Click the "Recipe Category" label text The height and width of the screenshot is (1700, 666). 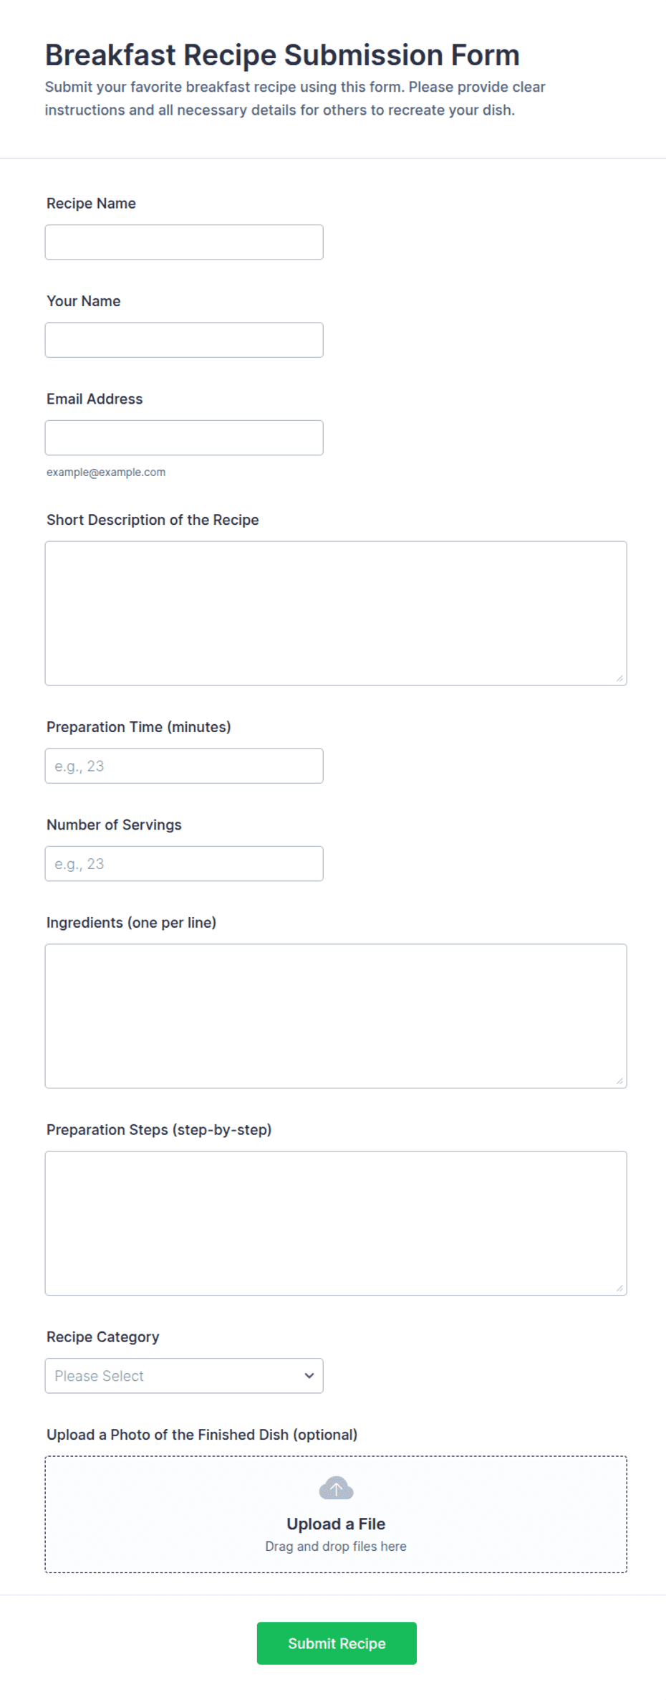(103, 1336)
